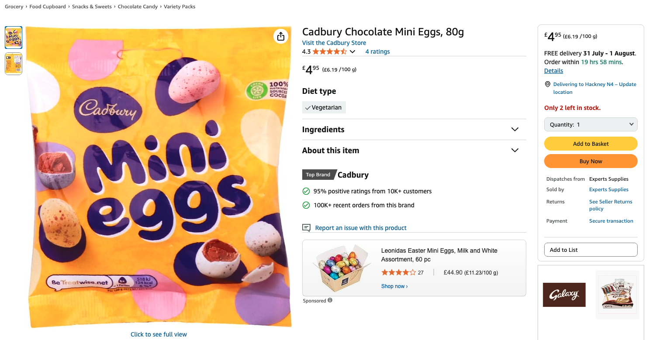Click the star rating icons
649x340 pixels.
point(329,52)
